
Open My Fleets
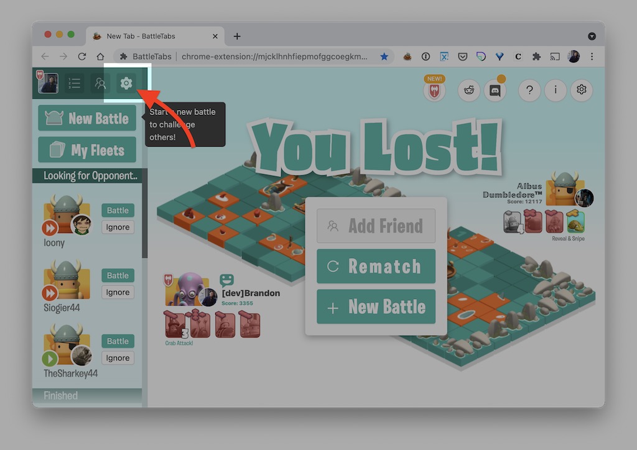pyautogui.click(x=87, y=150)
